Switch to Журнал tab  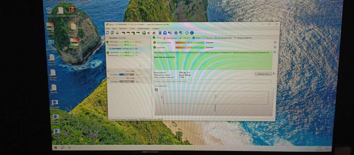208,38
